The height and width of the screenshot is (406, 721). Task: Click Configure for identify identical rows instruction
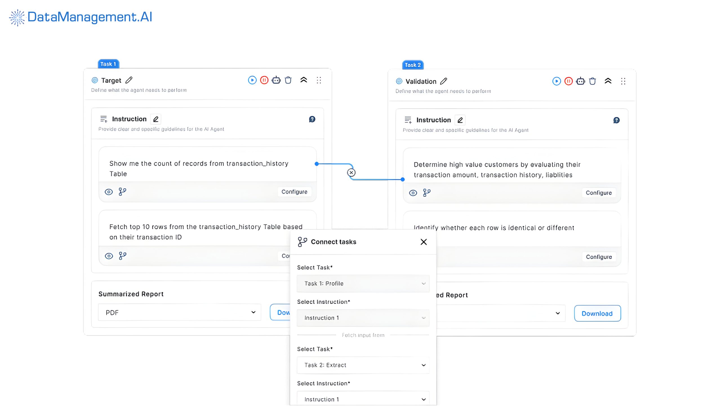coord(599,257)
